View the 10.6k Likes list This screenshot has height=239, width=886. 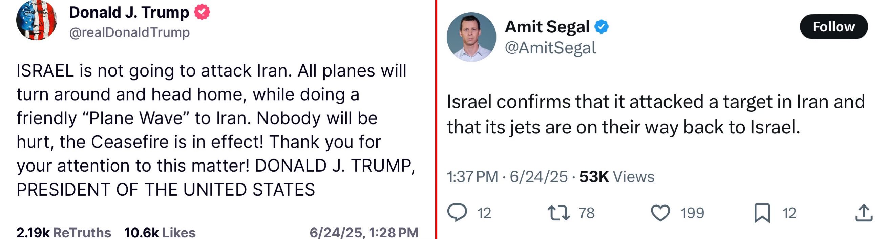pos(160,232)
